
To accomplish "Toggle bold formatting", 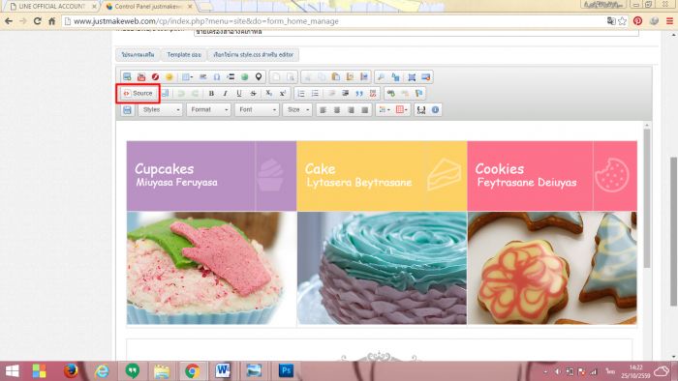I will pos(211,93).
